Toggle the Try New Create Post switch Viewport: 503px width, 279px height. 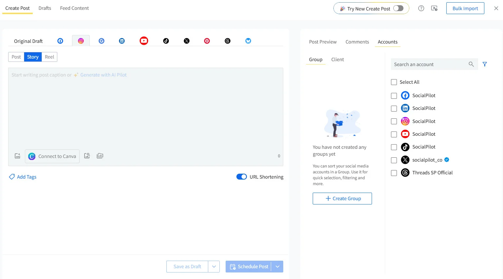click(x=398, y=8)
